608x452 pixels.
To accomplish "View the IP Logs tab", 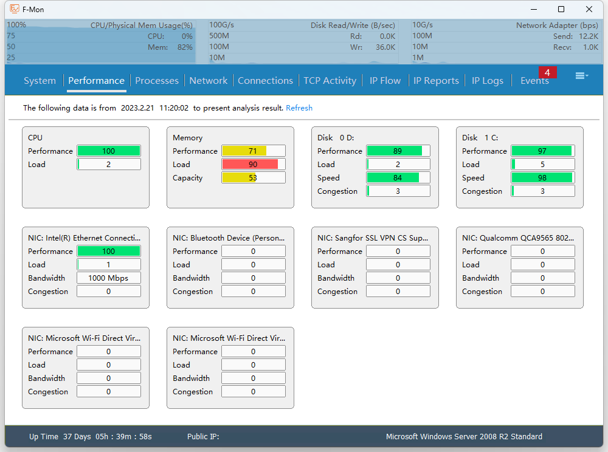I will click(488, 81).
